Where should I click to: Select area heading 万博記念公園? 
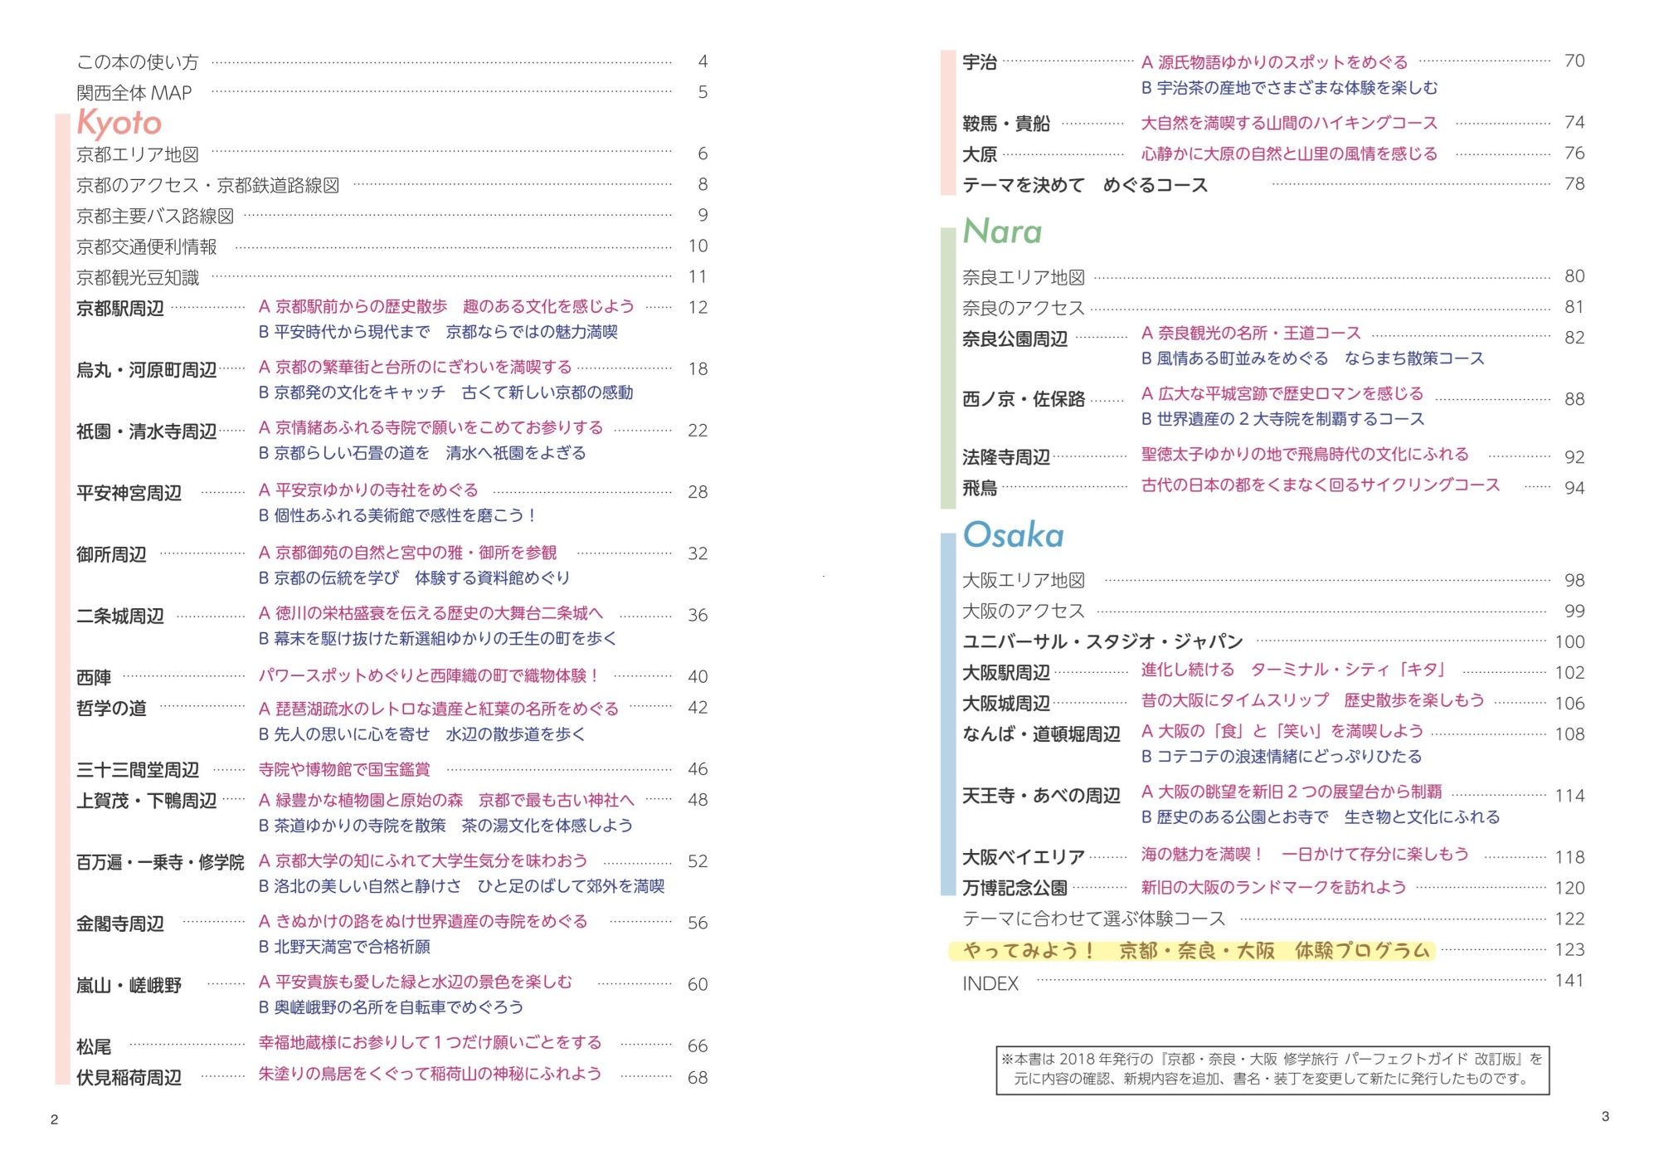1015,888
